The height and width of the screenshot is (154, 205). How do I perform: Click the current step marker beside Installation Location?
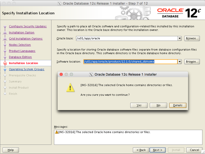click(x=5, y=63)
